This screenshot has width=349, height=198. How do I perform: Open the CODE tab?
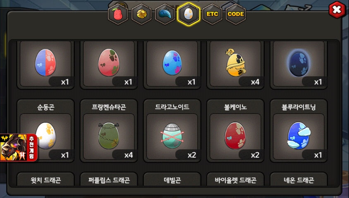point(236,14)
